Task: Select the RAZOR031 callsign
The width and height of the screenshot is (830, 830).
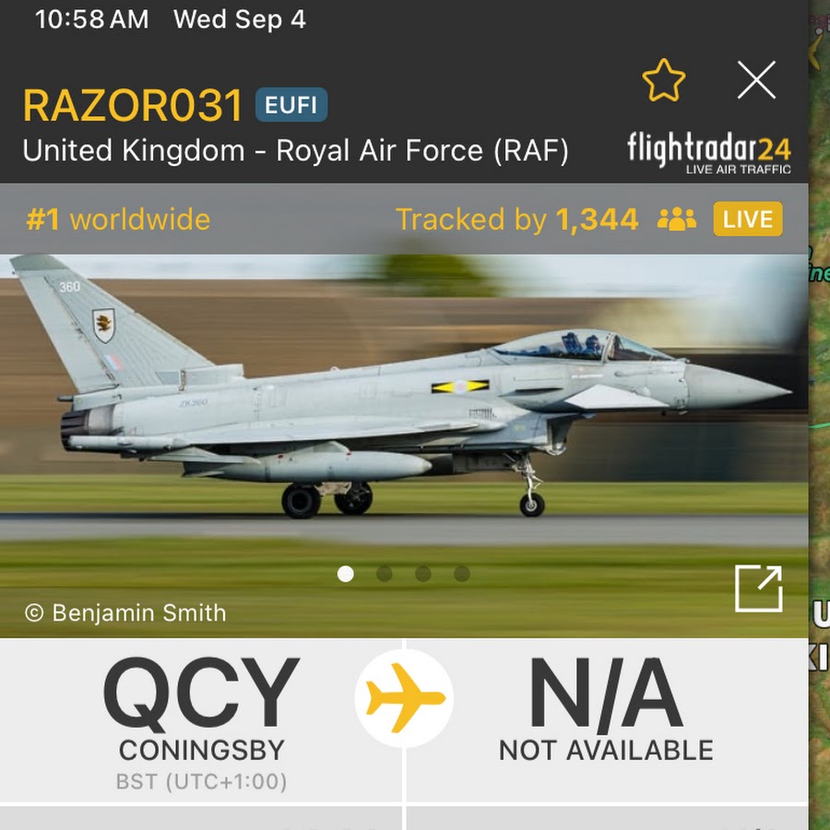Action: (x=133, y=105)
